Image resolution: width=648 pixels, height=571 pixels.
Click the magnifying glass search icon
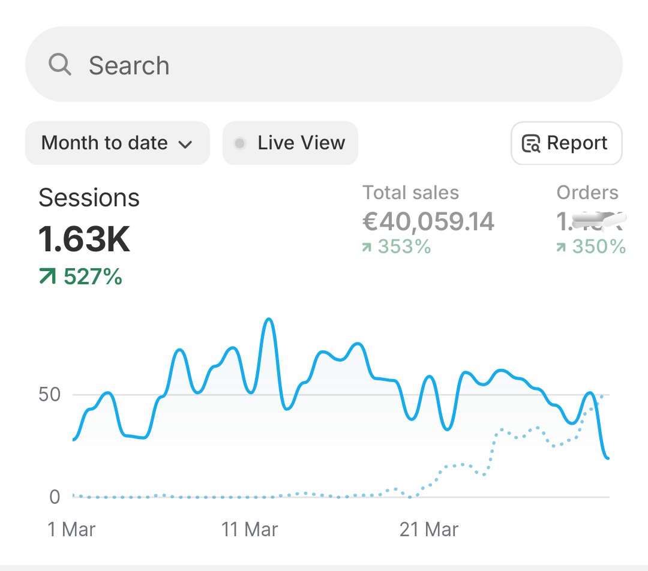pos(60,64)
